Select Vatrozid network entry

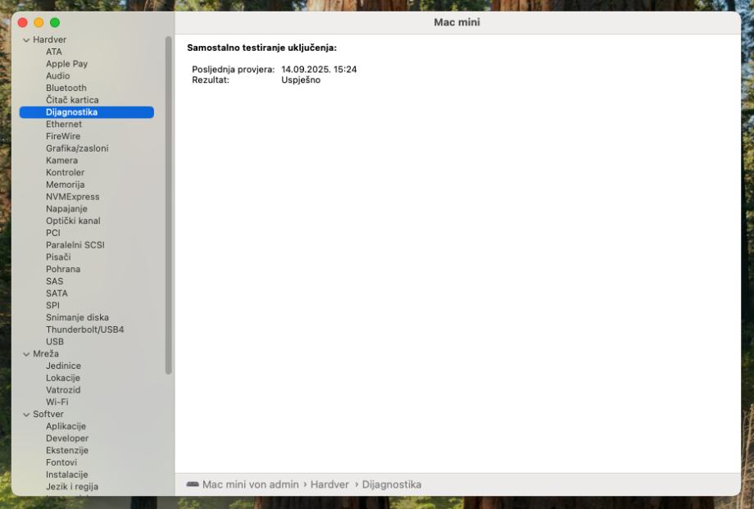tap(63, 389)
